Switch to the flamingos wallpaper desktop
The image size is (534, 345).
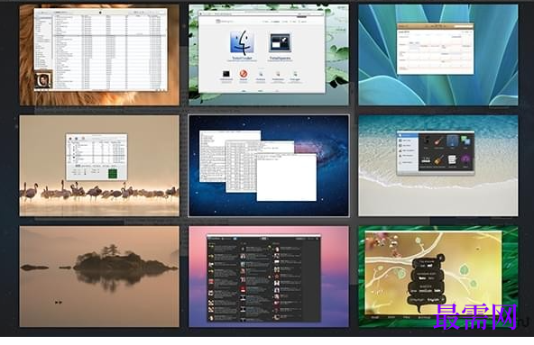coord(99,166)
